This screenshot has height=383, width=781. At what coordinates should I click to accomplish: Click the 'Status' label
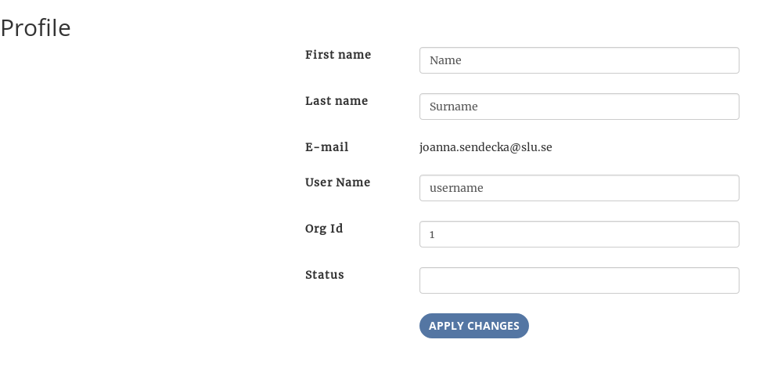[325, 275]
